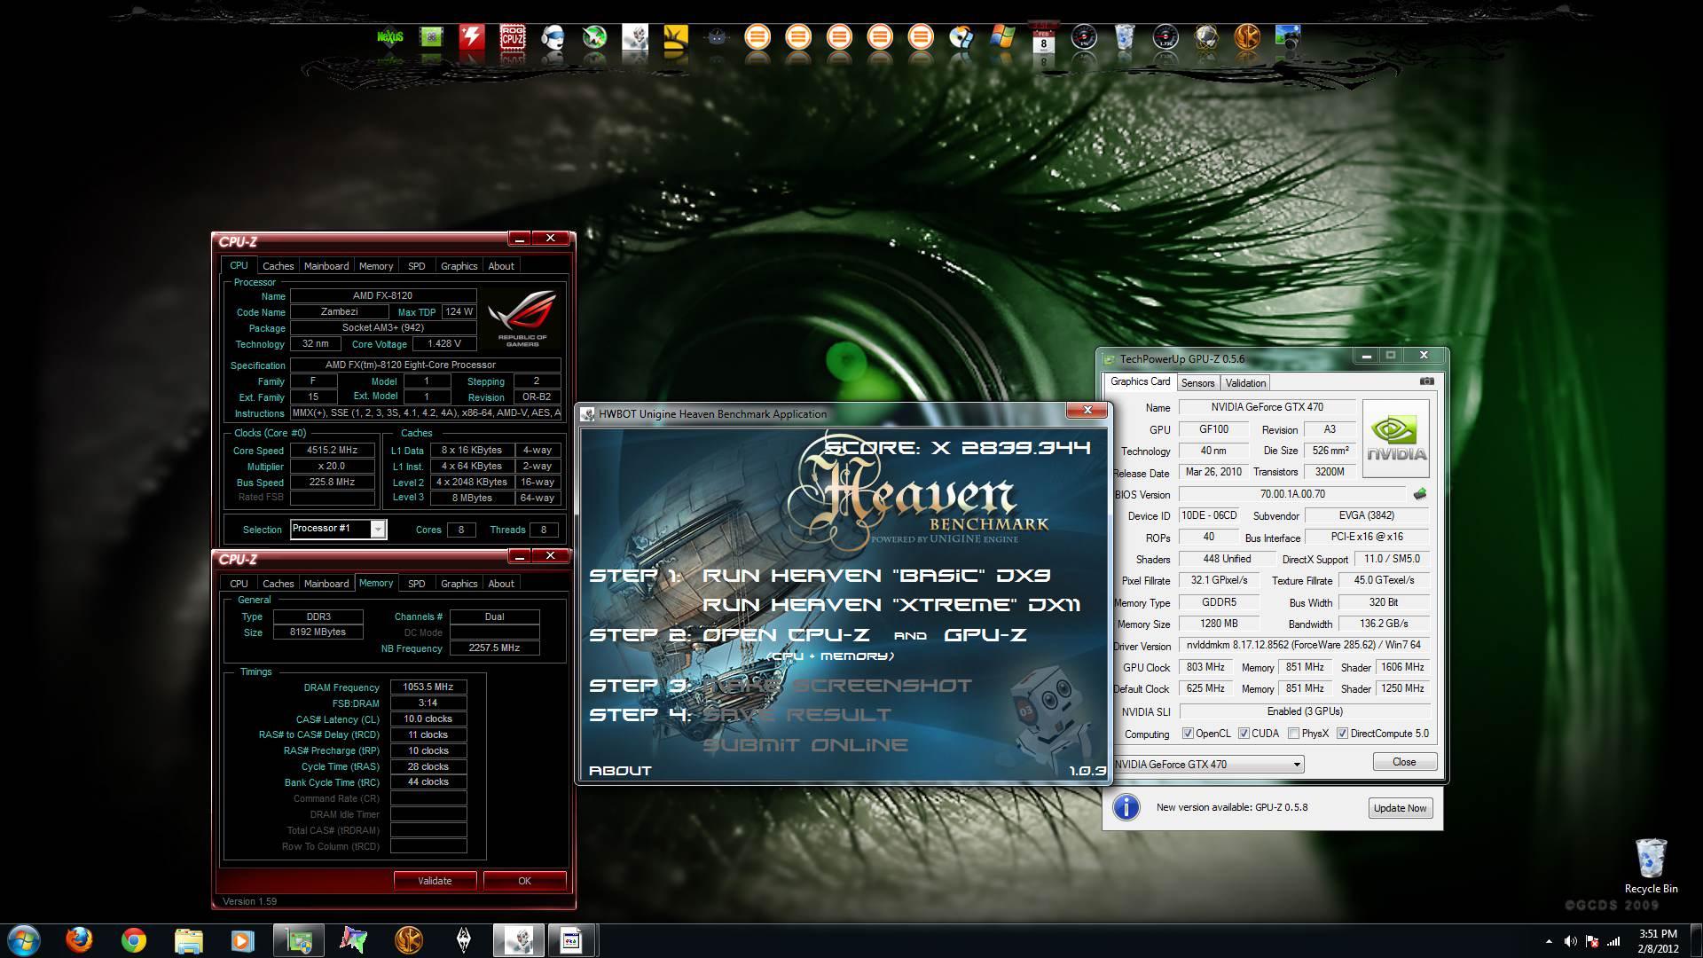Click the Heaven Benchmark robot taskbar button
The width and height of the screenshot is (1703, 958).
tap(518, 940)
